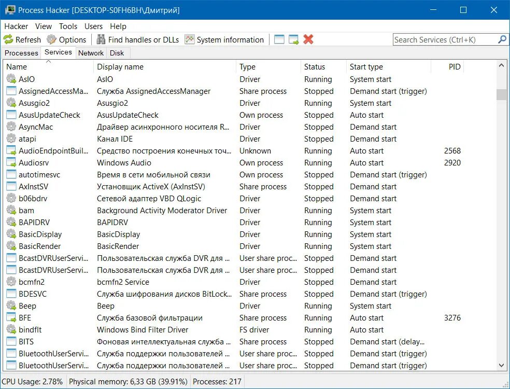Click the gear icon of AsyncMac
This screenshot has width=510, height=389.
click(x=11, y=127)
